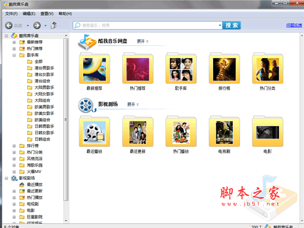Click the tree panel scroll down arrow
Image resolution: width=304 pixels, height=228 pixels.
(x=66, y=221)
